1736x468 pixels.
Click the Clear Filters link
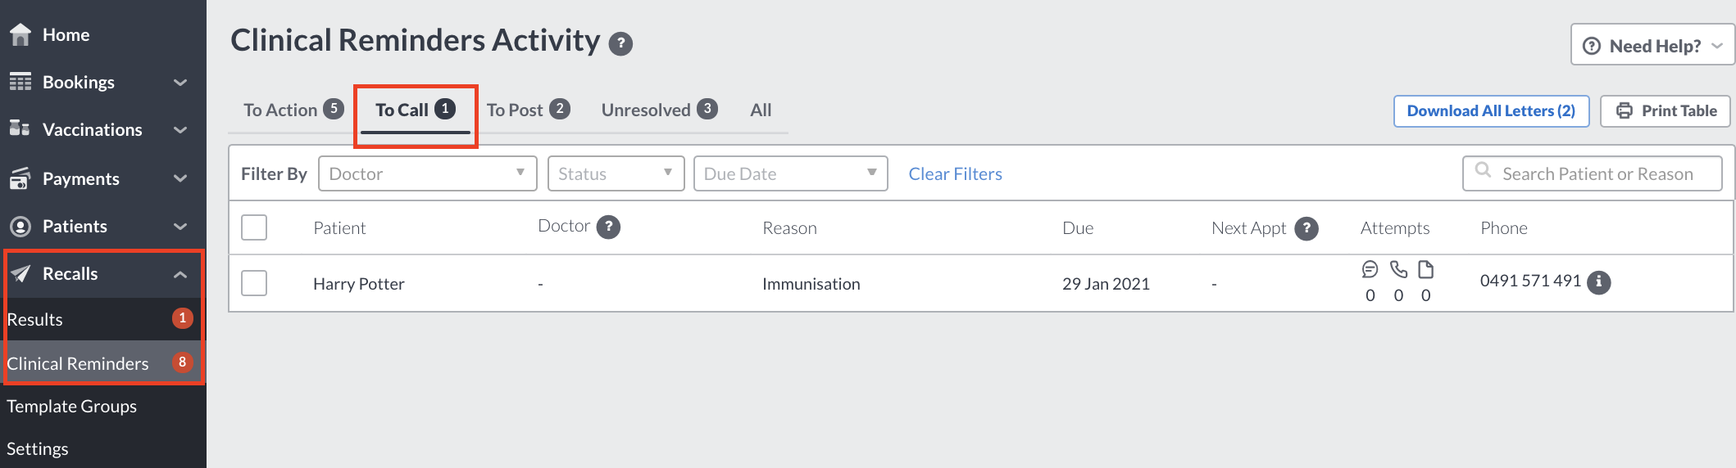(956, 173)
